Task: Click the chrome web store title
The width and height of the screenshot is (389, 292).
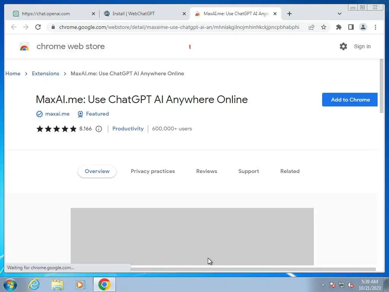Action: pyautogui.click(x=71, y=46)
